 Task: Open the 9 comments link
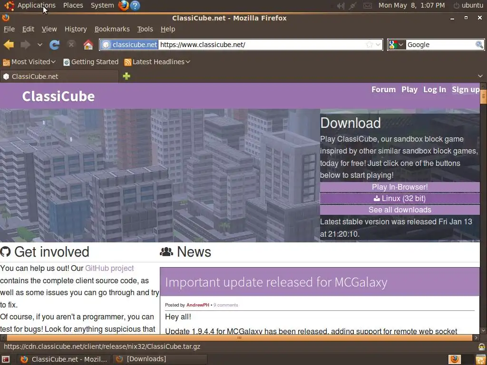[226, 305]
